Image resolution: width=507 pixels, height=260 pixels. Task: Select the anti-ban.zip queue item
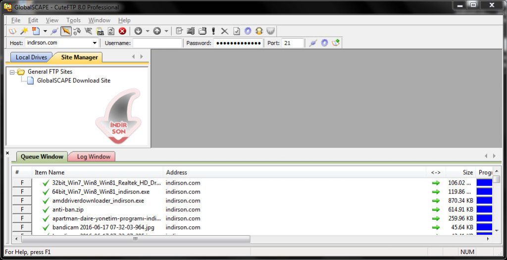coord(68,209)
